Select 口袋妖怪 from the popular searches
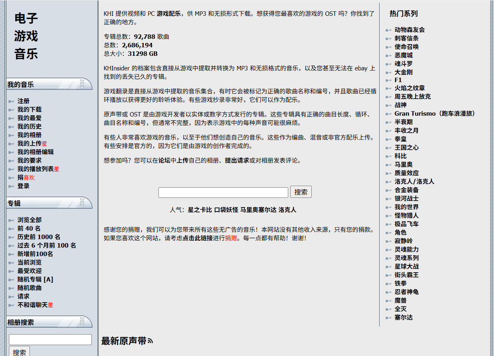 pyautogui.click(x=226, y=210)
